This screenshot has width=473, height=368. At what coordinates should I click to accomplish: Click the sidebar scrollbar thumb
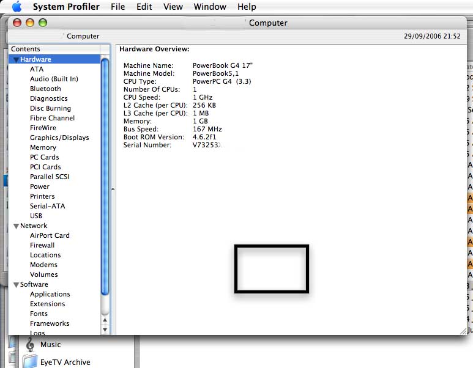click(x=105, y=177)
